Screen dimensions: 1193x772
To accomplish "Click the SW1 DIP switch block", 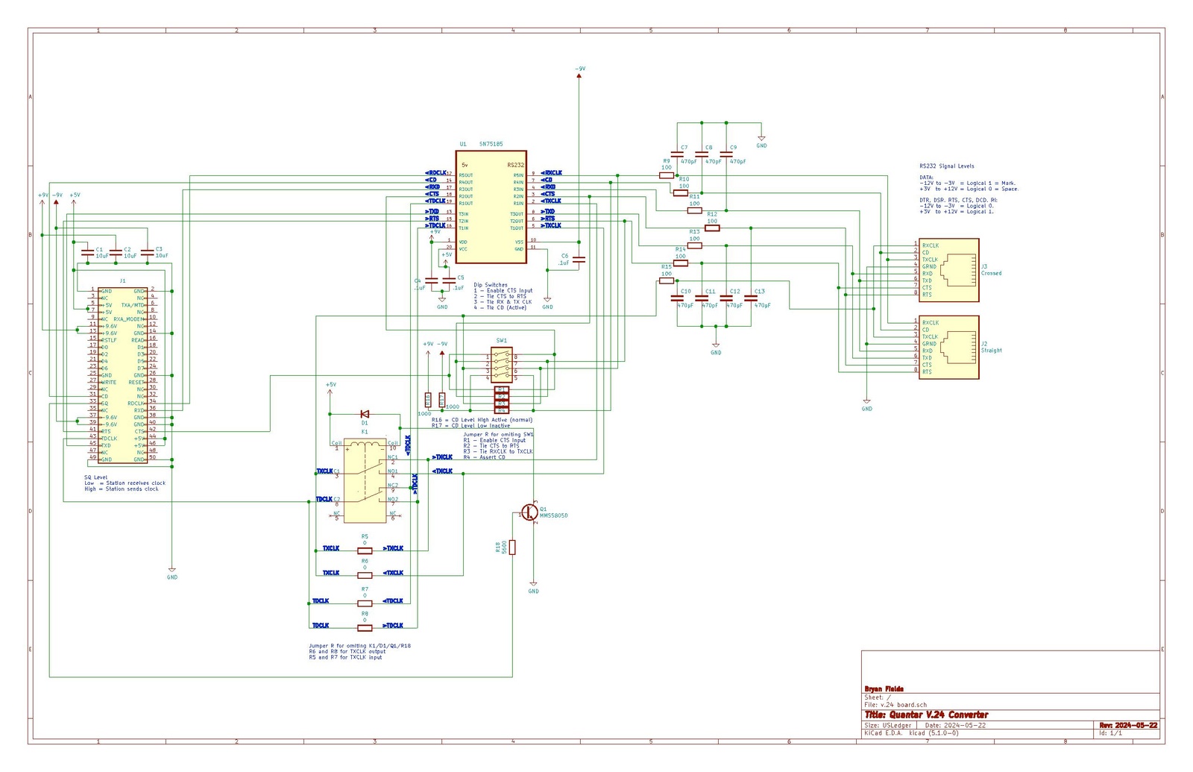I will [501, 365].
